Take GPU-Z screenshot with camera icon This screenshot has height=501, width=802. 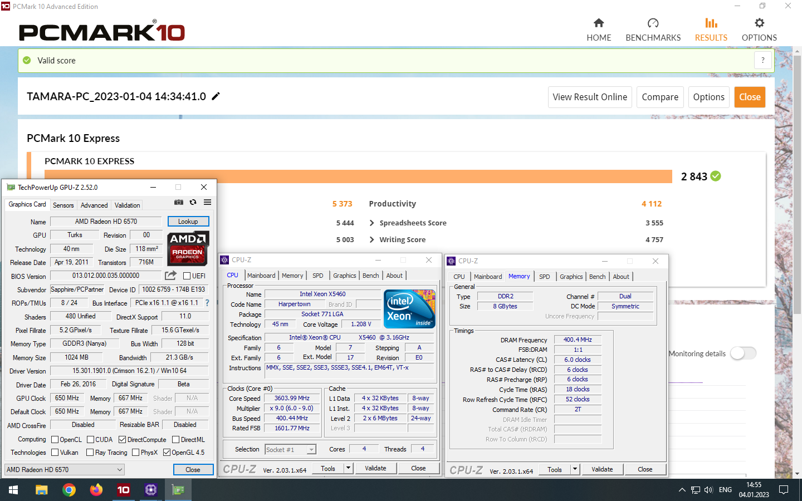179,203
